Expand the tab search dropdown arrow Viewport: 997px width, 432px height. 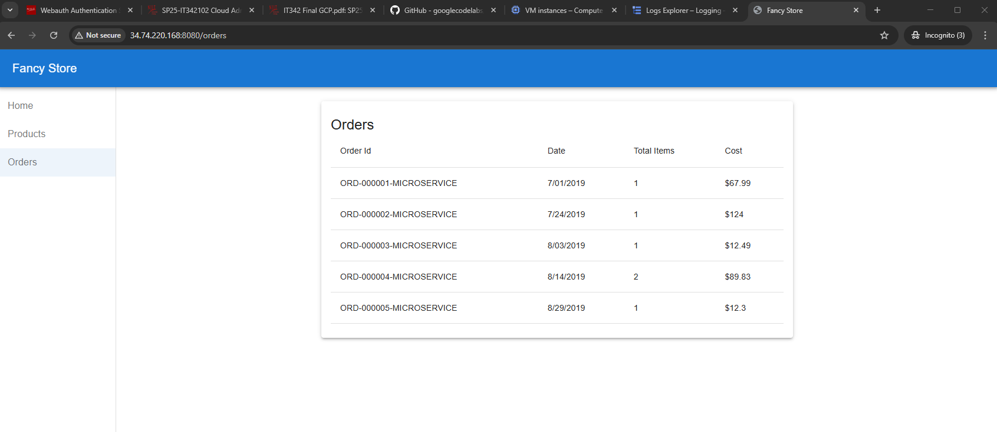[10, 10]
